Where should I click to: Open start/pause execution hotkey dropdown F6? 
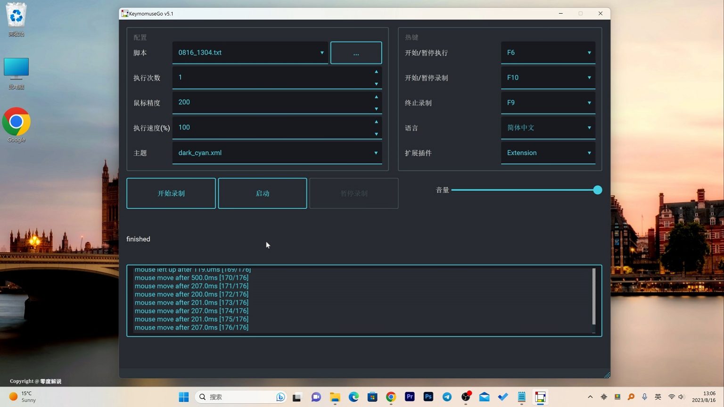pos(548,53)
